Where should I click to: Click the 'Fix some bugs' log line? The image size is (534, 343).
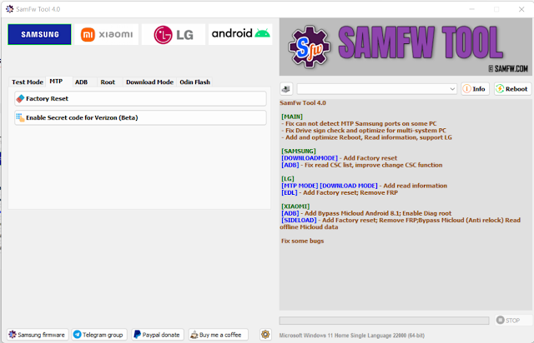(x=302, y=241)
